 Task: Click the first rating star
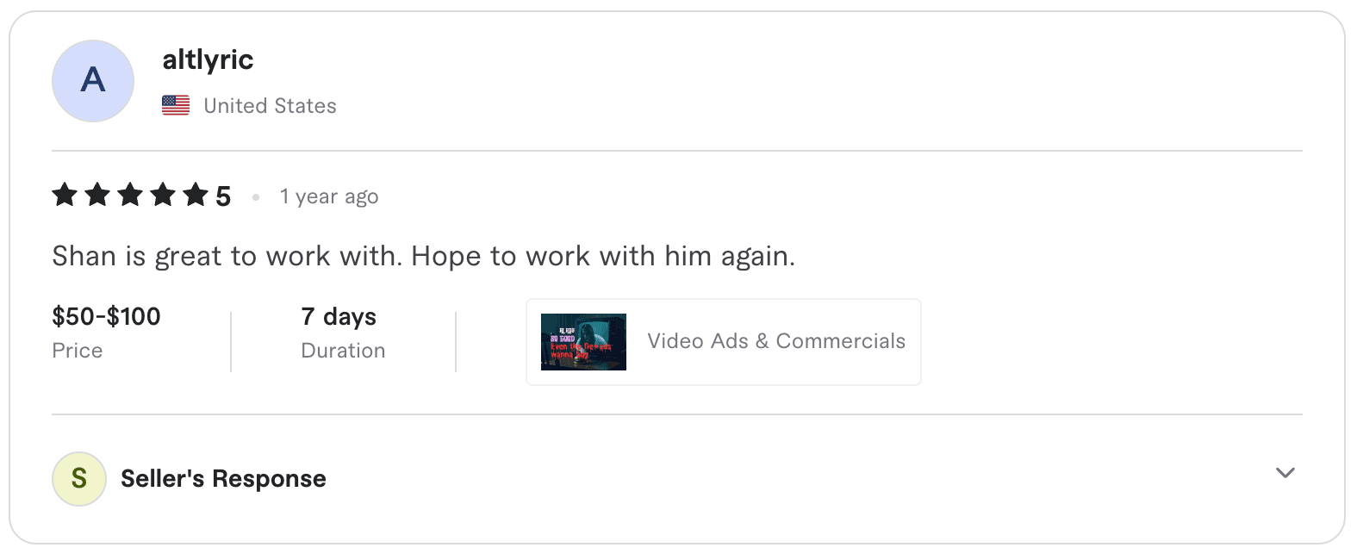(x=65, y=195)
